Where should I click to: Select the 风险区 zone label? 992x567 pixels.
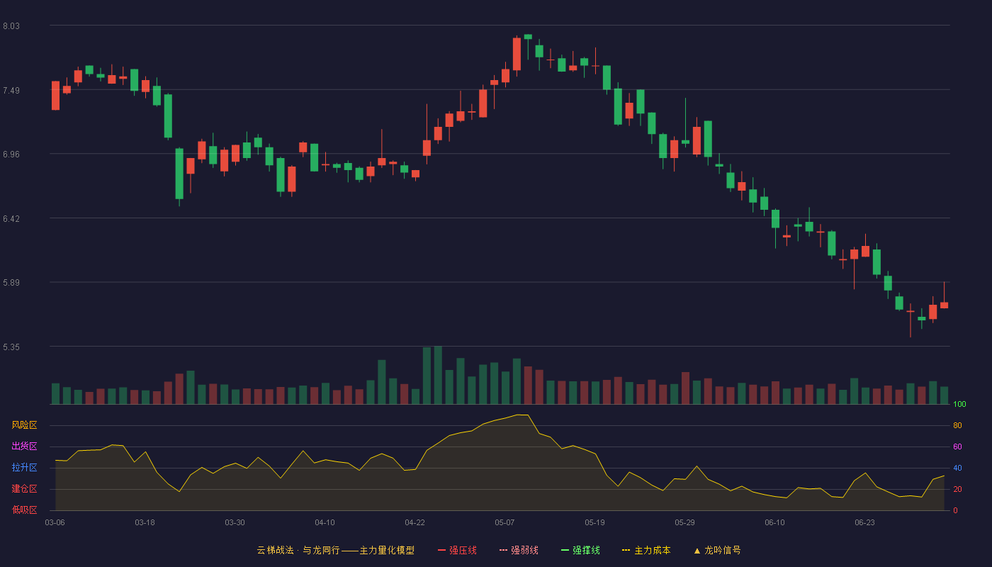[x=25, y=425]
